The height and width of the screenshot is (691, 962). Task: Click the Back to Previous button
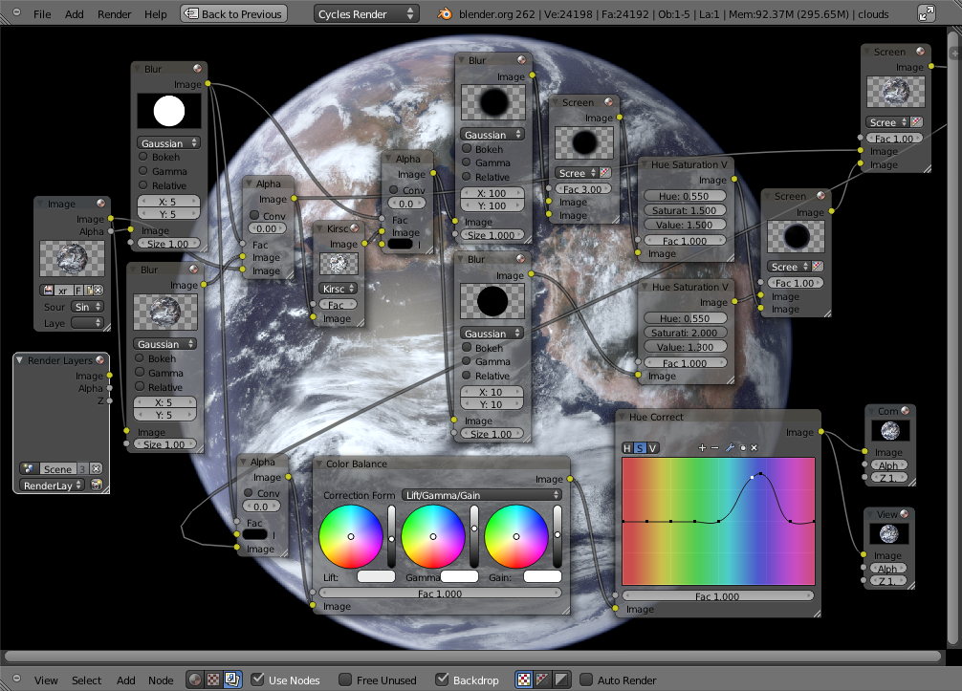(232, 13)
